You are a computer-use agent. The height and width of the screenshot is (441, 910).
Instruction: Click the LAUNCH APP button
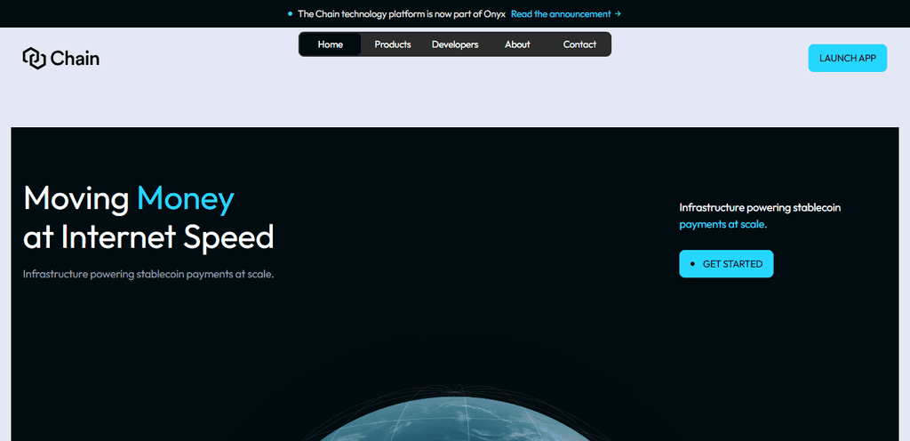coord(847,58)
